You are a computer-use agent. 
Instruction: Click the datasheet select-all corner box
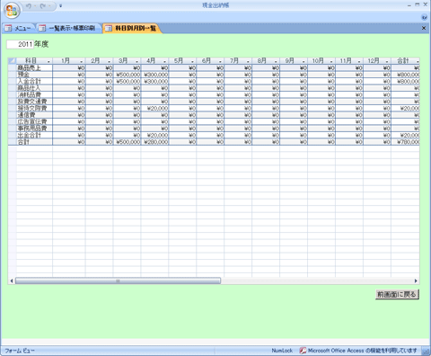12,61
